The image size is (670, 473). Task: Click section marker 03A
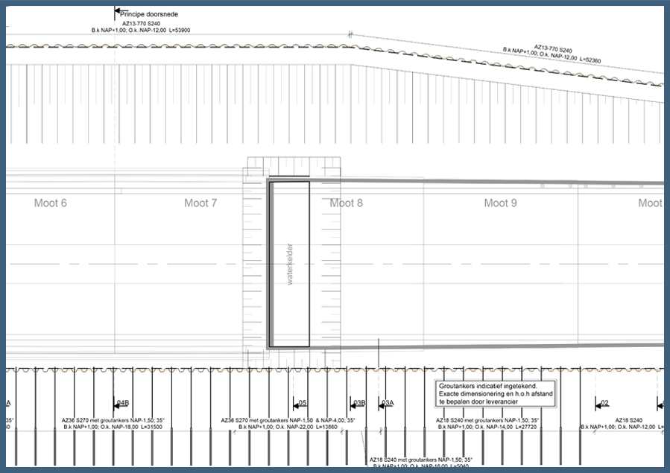pos(386,403)
